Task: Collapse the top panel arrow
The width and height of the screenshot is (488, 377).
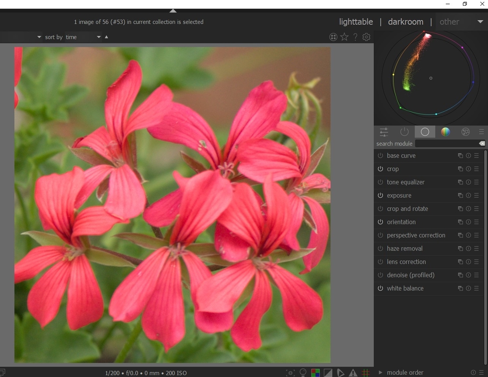Action: (173, 11)
